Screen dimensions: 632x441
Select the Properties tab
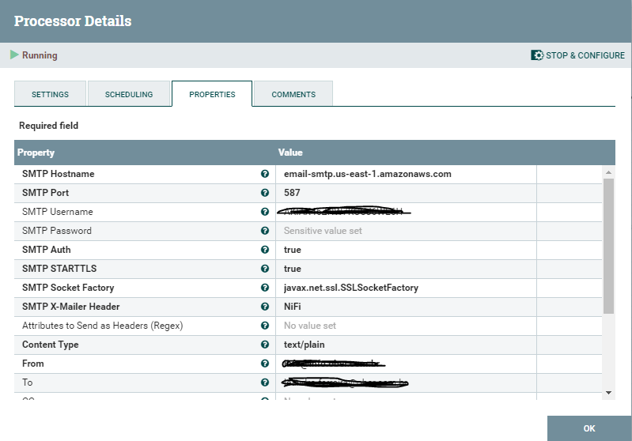(x=212, y=94)
